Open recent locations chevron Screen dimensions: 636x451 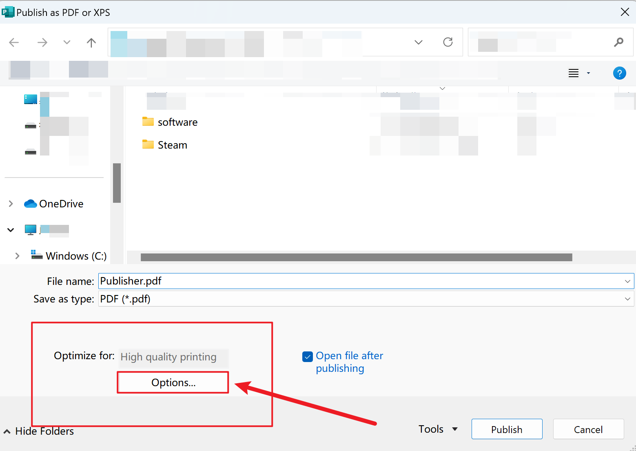(67, 42)
